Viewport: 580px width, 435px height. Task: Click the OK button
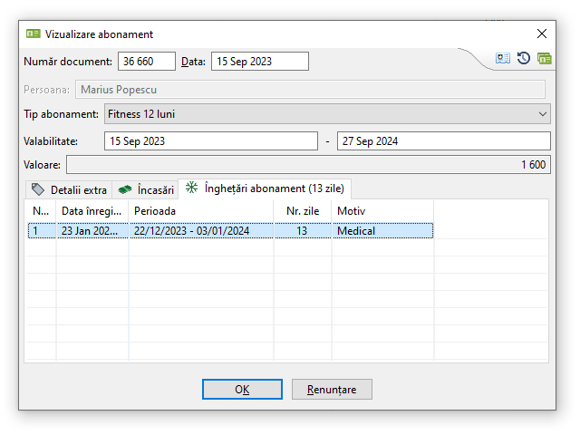242,389
